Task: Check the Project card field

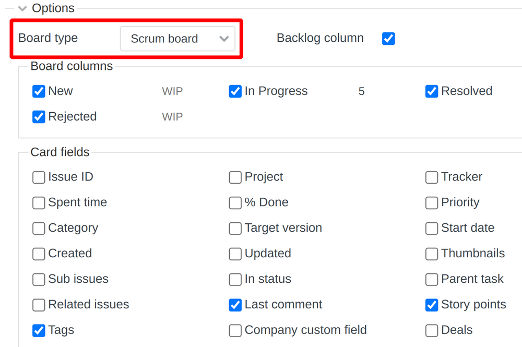Action: 235,177
